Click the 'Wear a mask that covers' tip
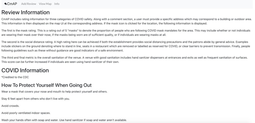 54,92
